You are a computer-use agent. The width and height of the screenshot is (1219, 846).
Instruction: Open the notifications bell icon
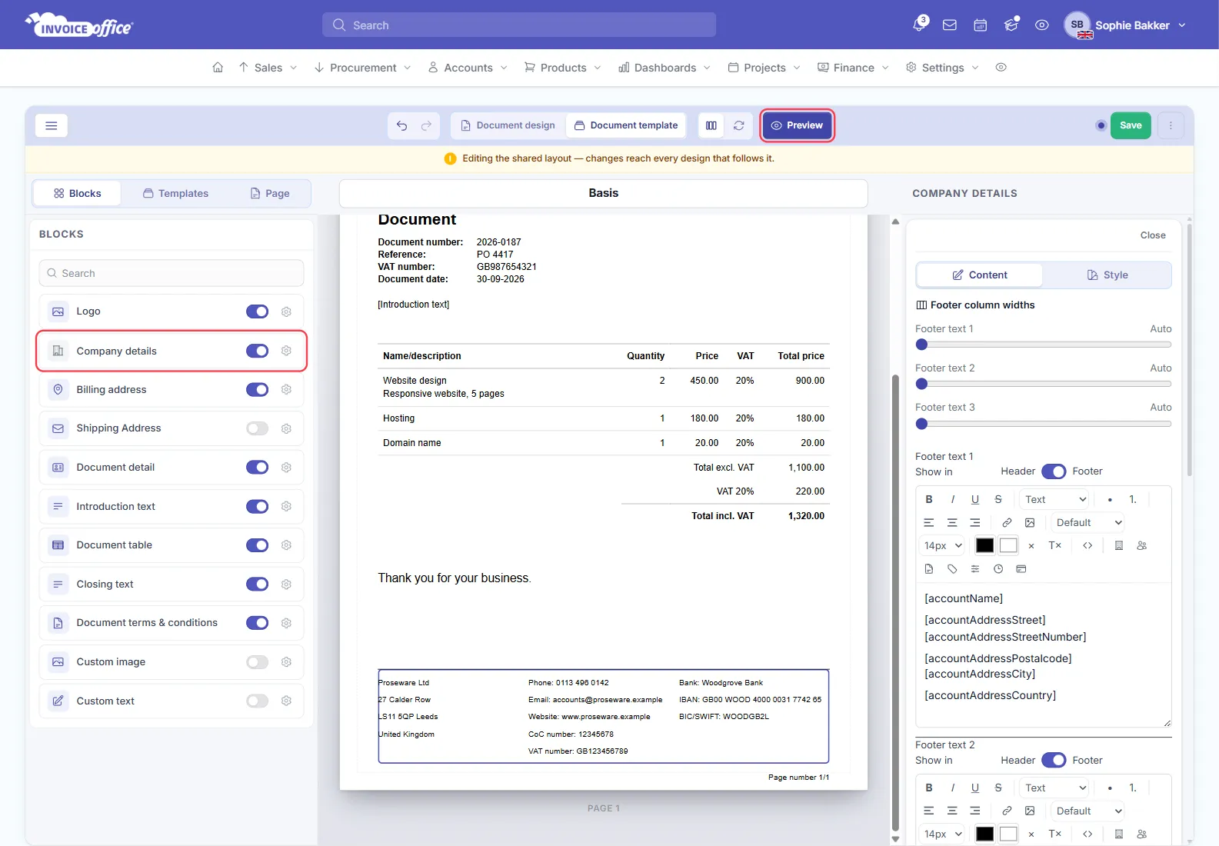pyautogui.click(x=919, y=25)
